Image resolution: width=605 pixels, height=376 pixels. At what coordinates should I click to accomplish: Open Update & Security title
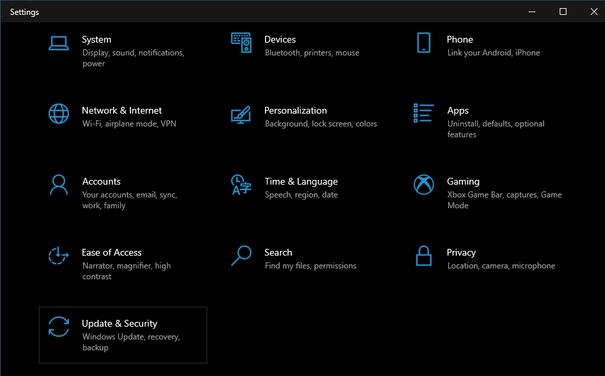tap(120, 323)
